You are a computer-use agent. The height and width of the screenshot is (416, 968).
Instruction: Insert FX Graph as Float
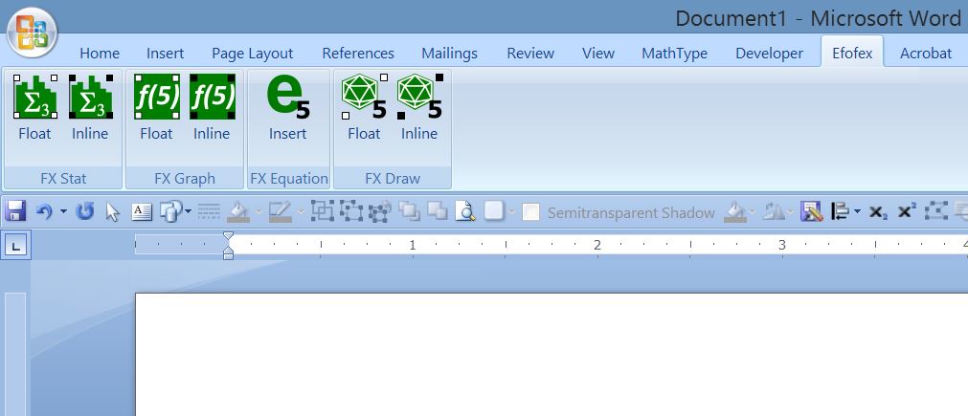tap(156, 108)
